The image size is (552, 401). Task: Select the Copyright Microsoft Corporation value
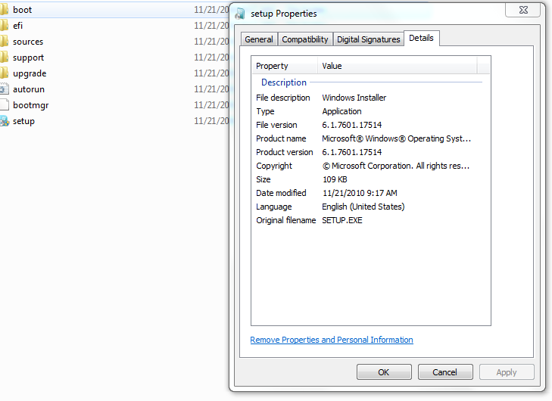pyautogui.click(x=396, y=166)
